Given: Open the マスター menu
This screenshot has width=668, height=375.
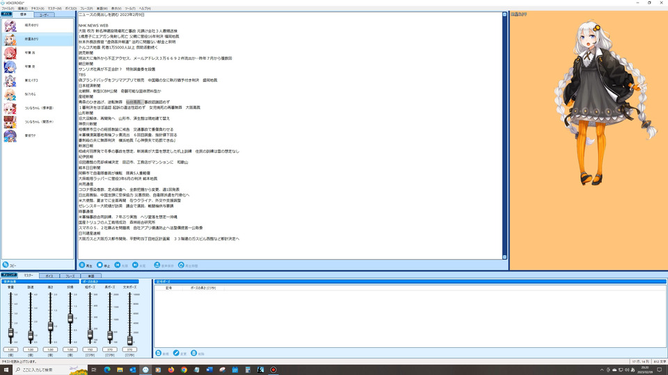Looking at the screenshot, I should [54, 8].
